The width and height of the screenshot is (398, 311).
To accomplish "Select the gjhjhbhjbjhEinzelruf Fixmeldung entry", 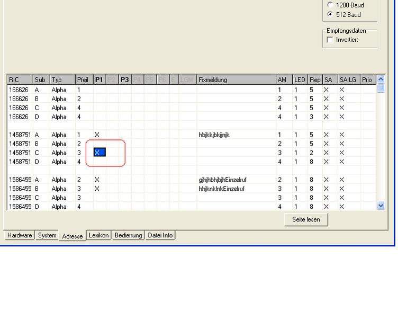I will [222, 180].
